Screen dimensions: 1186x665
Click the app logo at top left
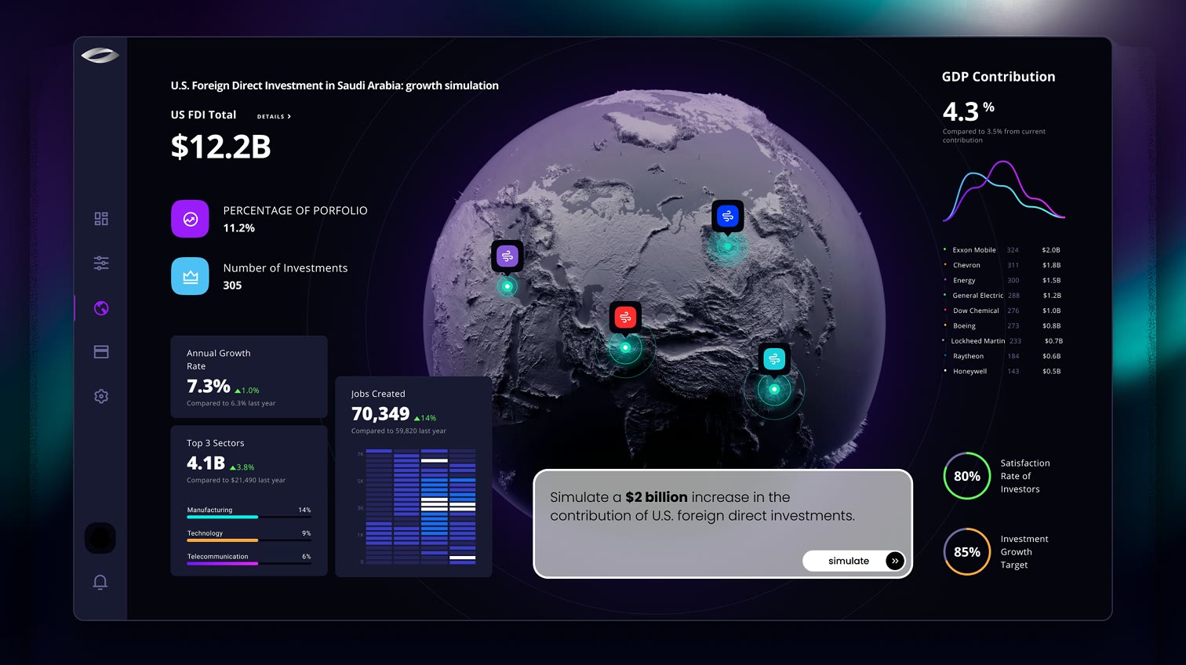click(100, 56)
